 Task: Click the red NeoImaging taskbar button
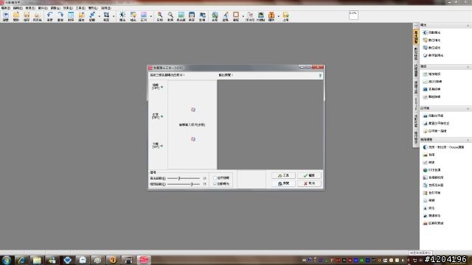tap(144, 260)
